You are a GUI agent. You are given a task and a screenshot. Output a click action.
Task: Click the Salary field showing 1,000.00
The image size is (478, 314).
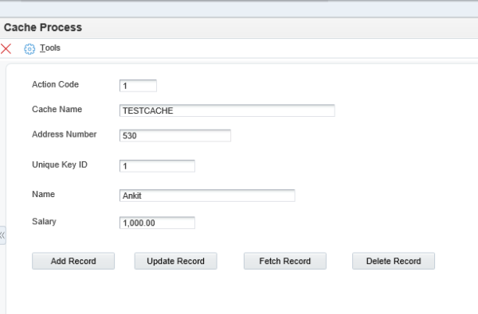pyautogui.click(x=157, y=223)
